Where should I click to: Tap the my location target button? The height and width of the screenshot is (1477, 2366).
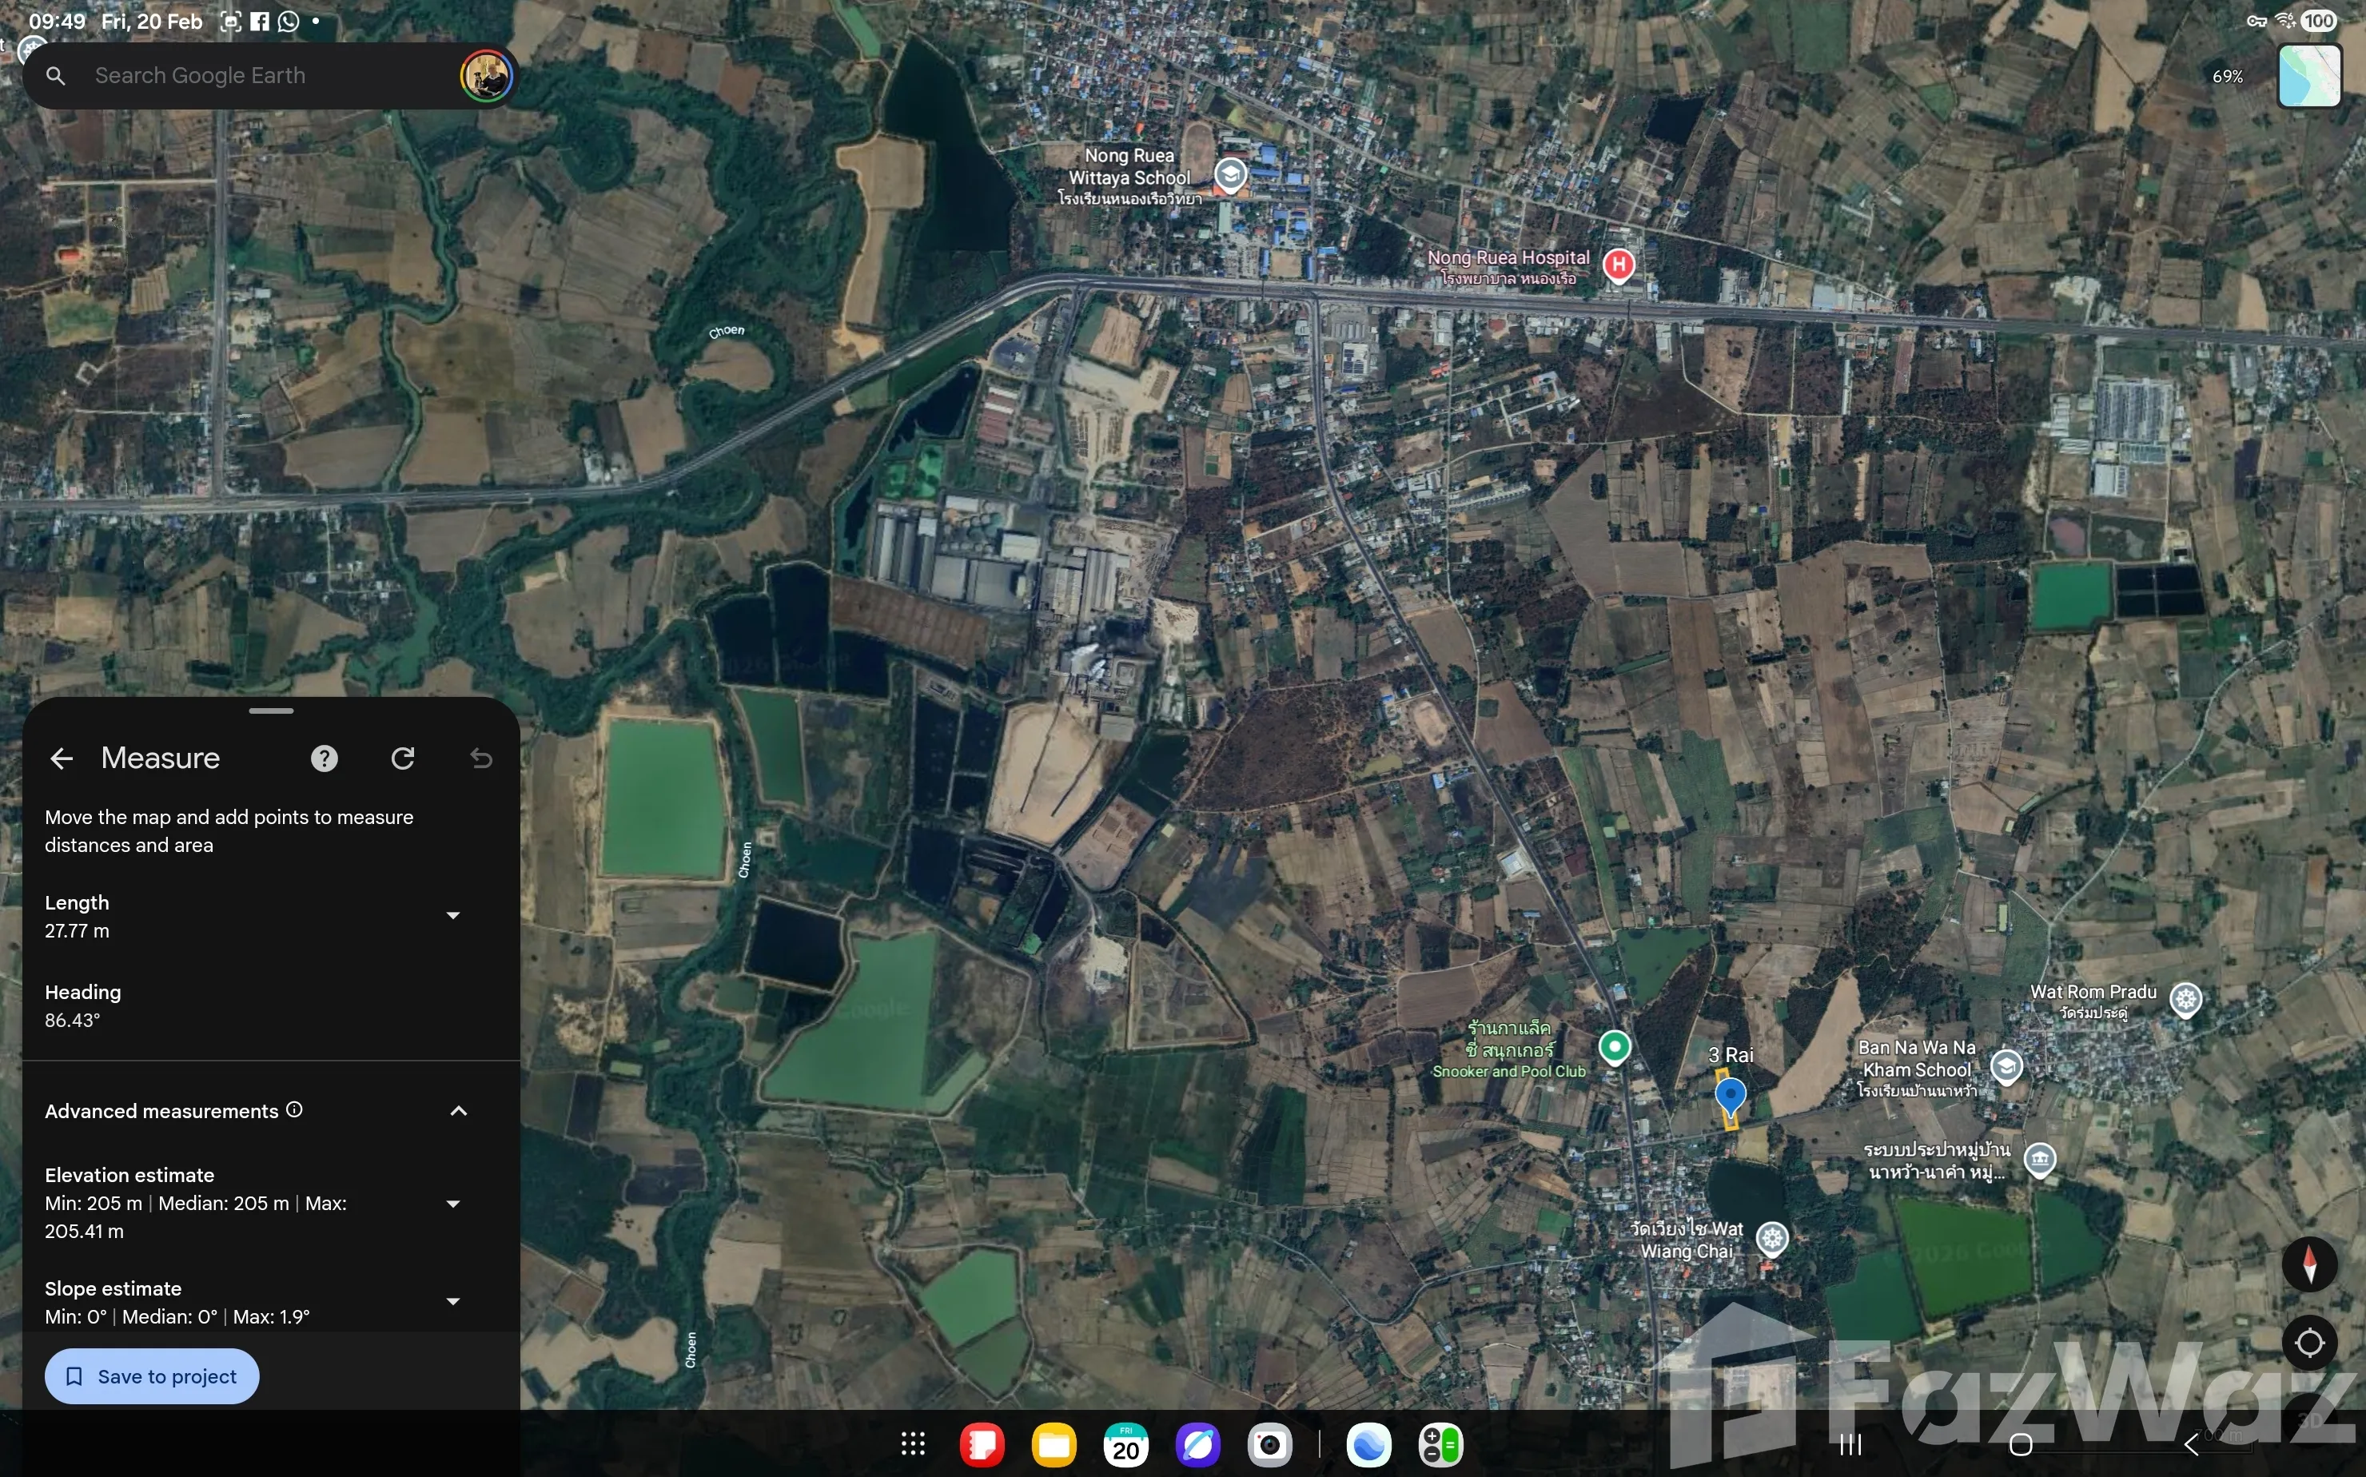point(2309,1344)
